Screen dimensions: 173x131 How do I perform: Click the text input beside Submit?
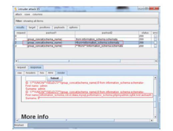[x=36, y=78]
